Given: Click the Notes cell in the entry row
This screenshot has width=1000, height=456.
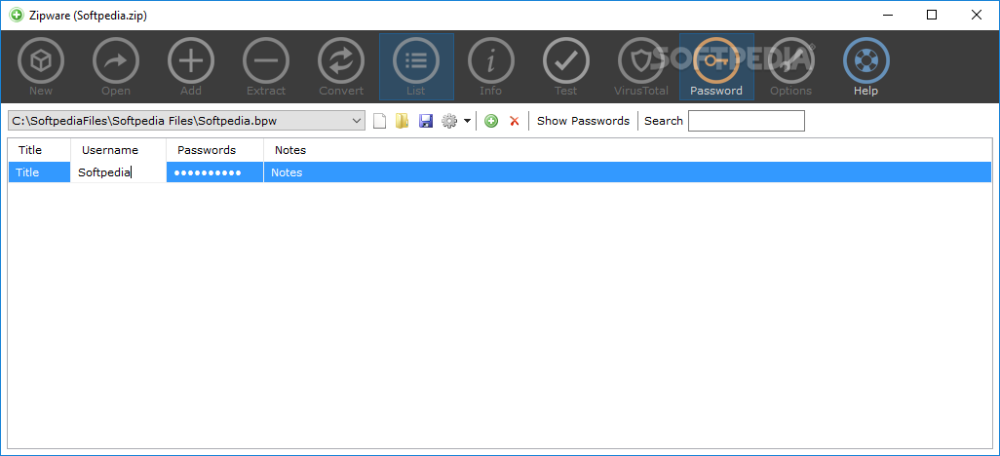Looking at the screenshot, I should (x=628, y=172).
